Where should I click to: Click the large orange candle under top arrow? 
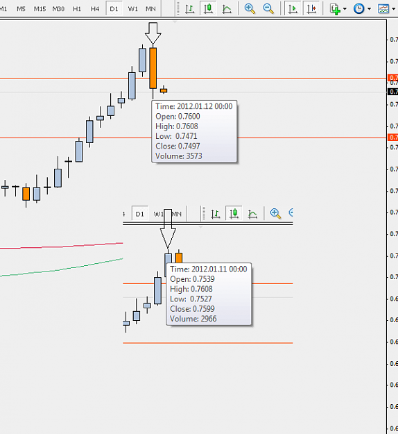pos(153,68)
